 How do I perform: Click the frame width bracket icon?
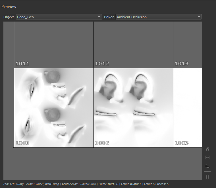pos(207,157)
